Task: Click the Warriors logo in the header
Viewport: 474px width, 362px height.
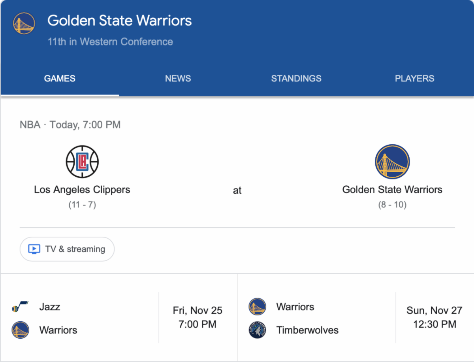Action: (x=24, y=23)
